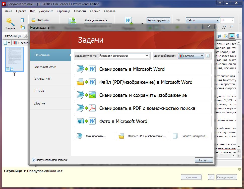Click the folder icon for Файл (PDF/изображение) в Microsoft Word
Screen dimensions: 244x189
pyautogui.click(x=80, y=82)
